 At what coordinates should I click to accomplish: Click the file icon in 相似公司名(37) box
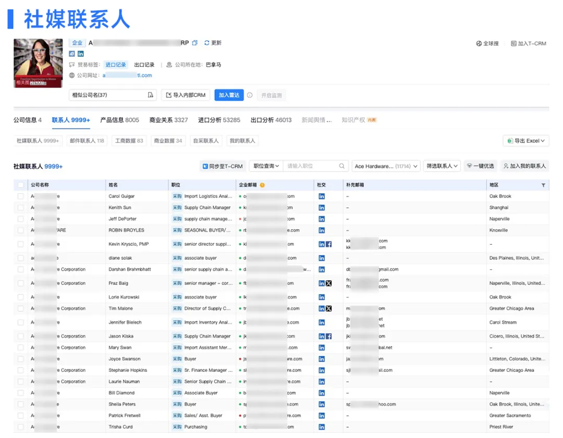tap(151, 95)
